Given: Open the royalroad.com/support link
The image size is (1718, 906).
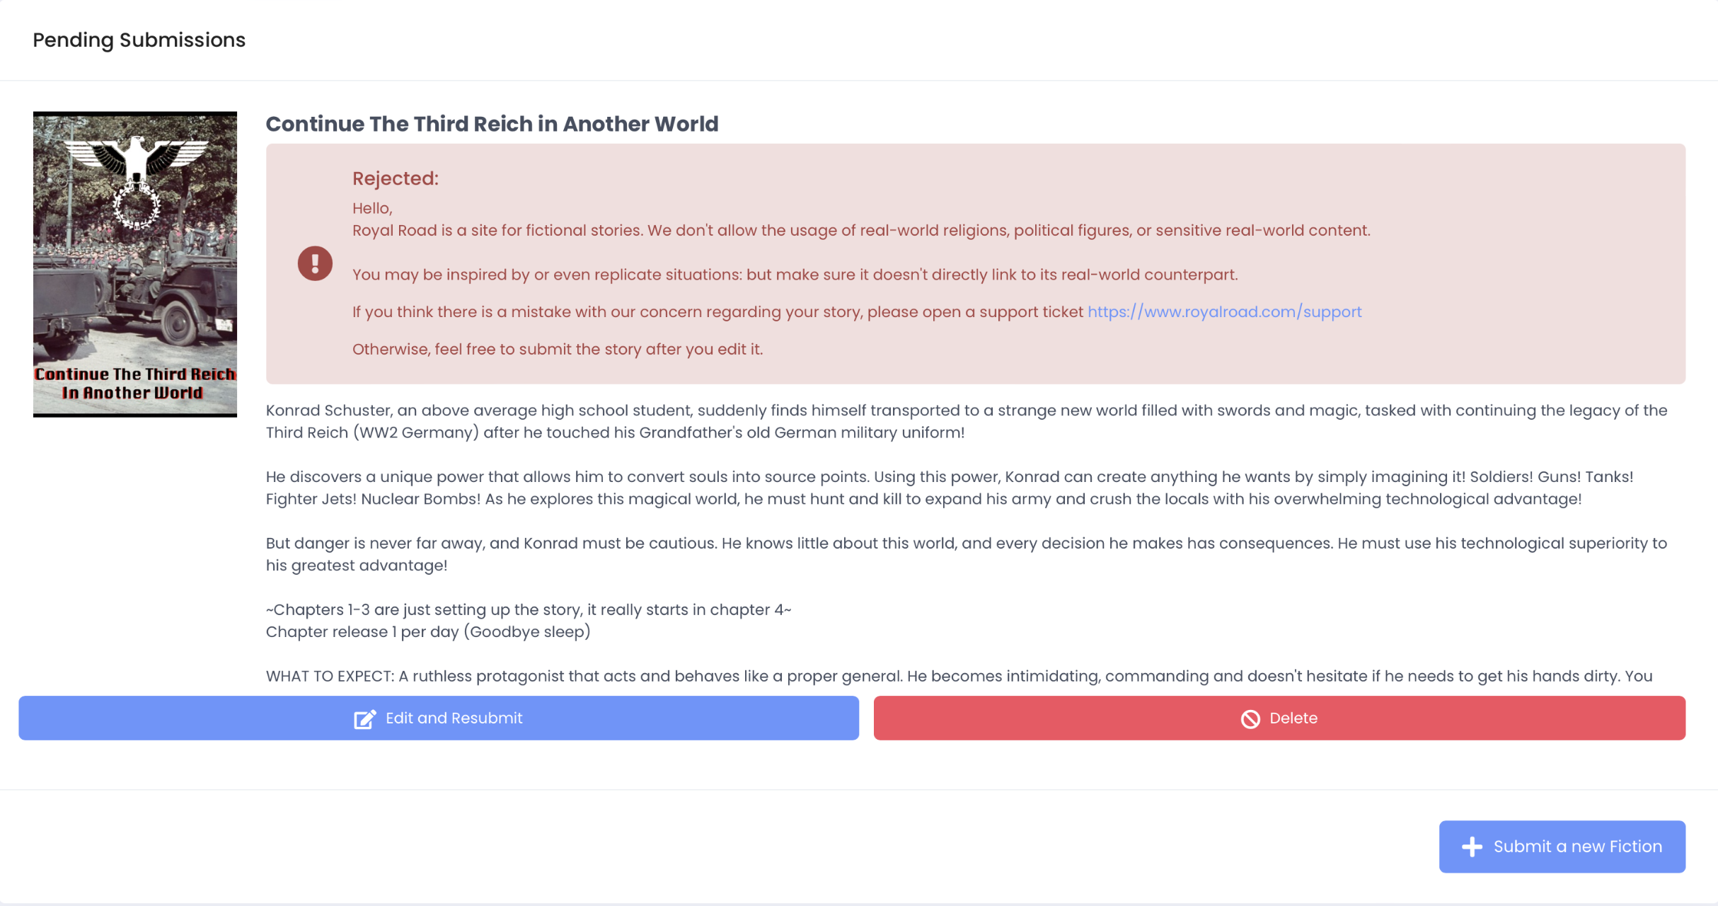Looking at the screenshot, I should pyautogui.click(x=1224, y=312).
